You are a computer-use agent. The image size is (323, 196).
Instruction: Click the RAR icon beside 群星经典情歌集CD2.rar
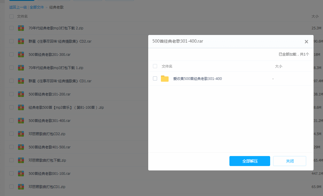click(x=21, y=41)
